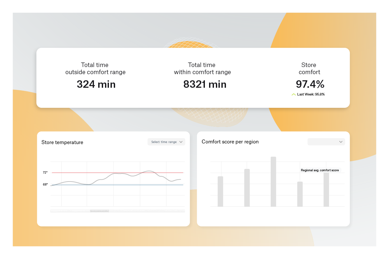Click the 72° upper threshold label
Viewport: 389px width, 259px height.
[45, 173]
